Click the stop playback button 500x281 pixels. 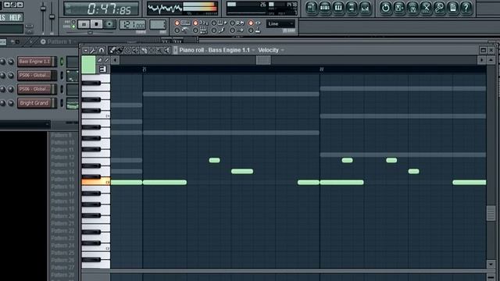pyautogui.click(x=96, y=24)
